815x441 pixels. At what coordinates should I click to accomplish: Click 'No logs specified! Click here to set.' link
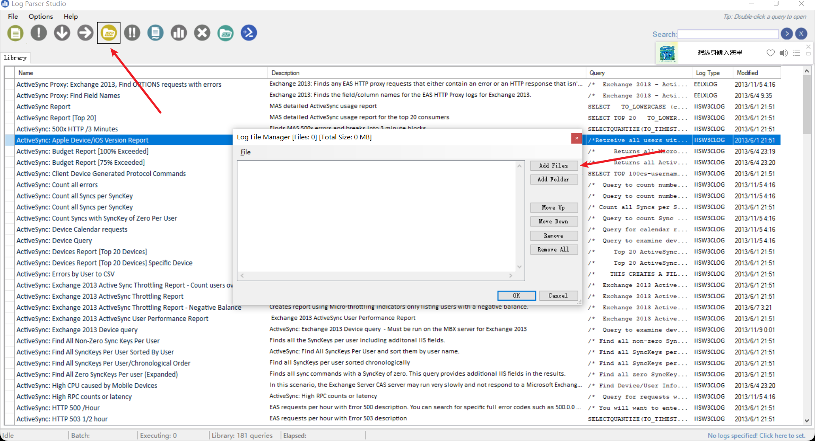pyautogui.click(x=756, y=435)
